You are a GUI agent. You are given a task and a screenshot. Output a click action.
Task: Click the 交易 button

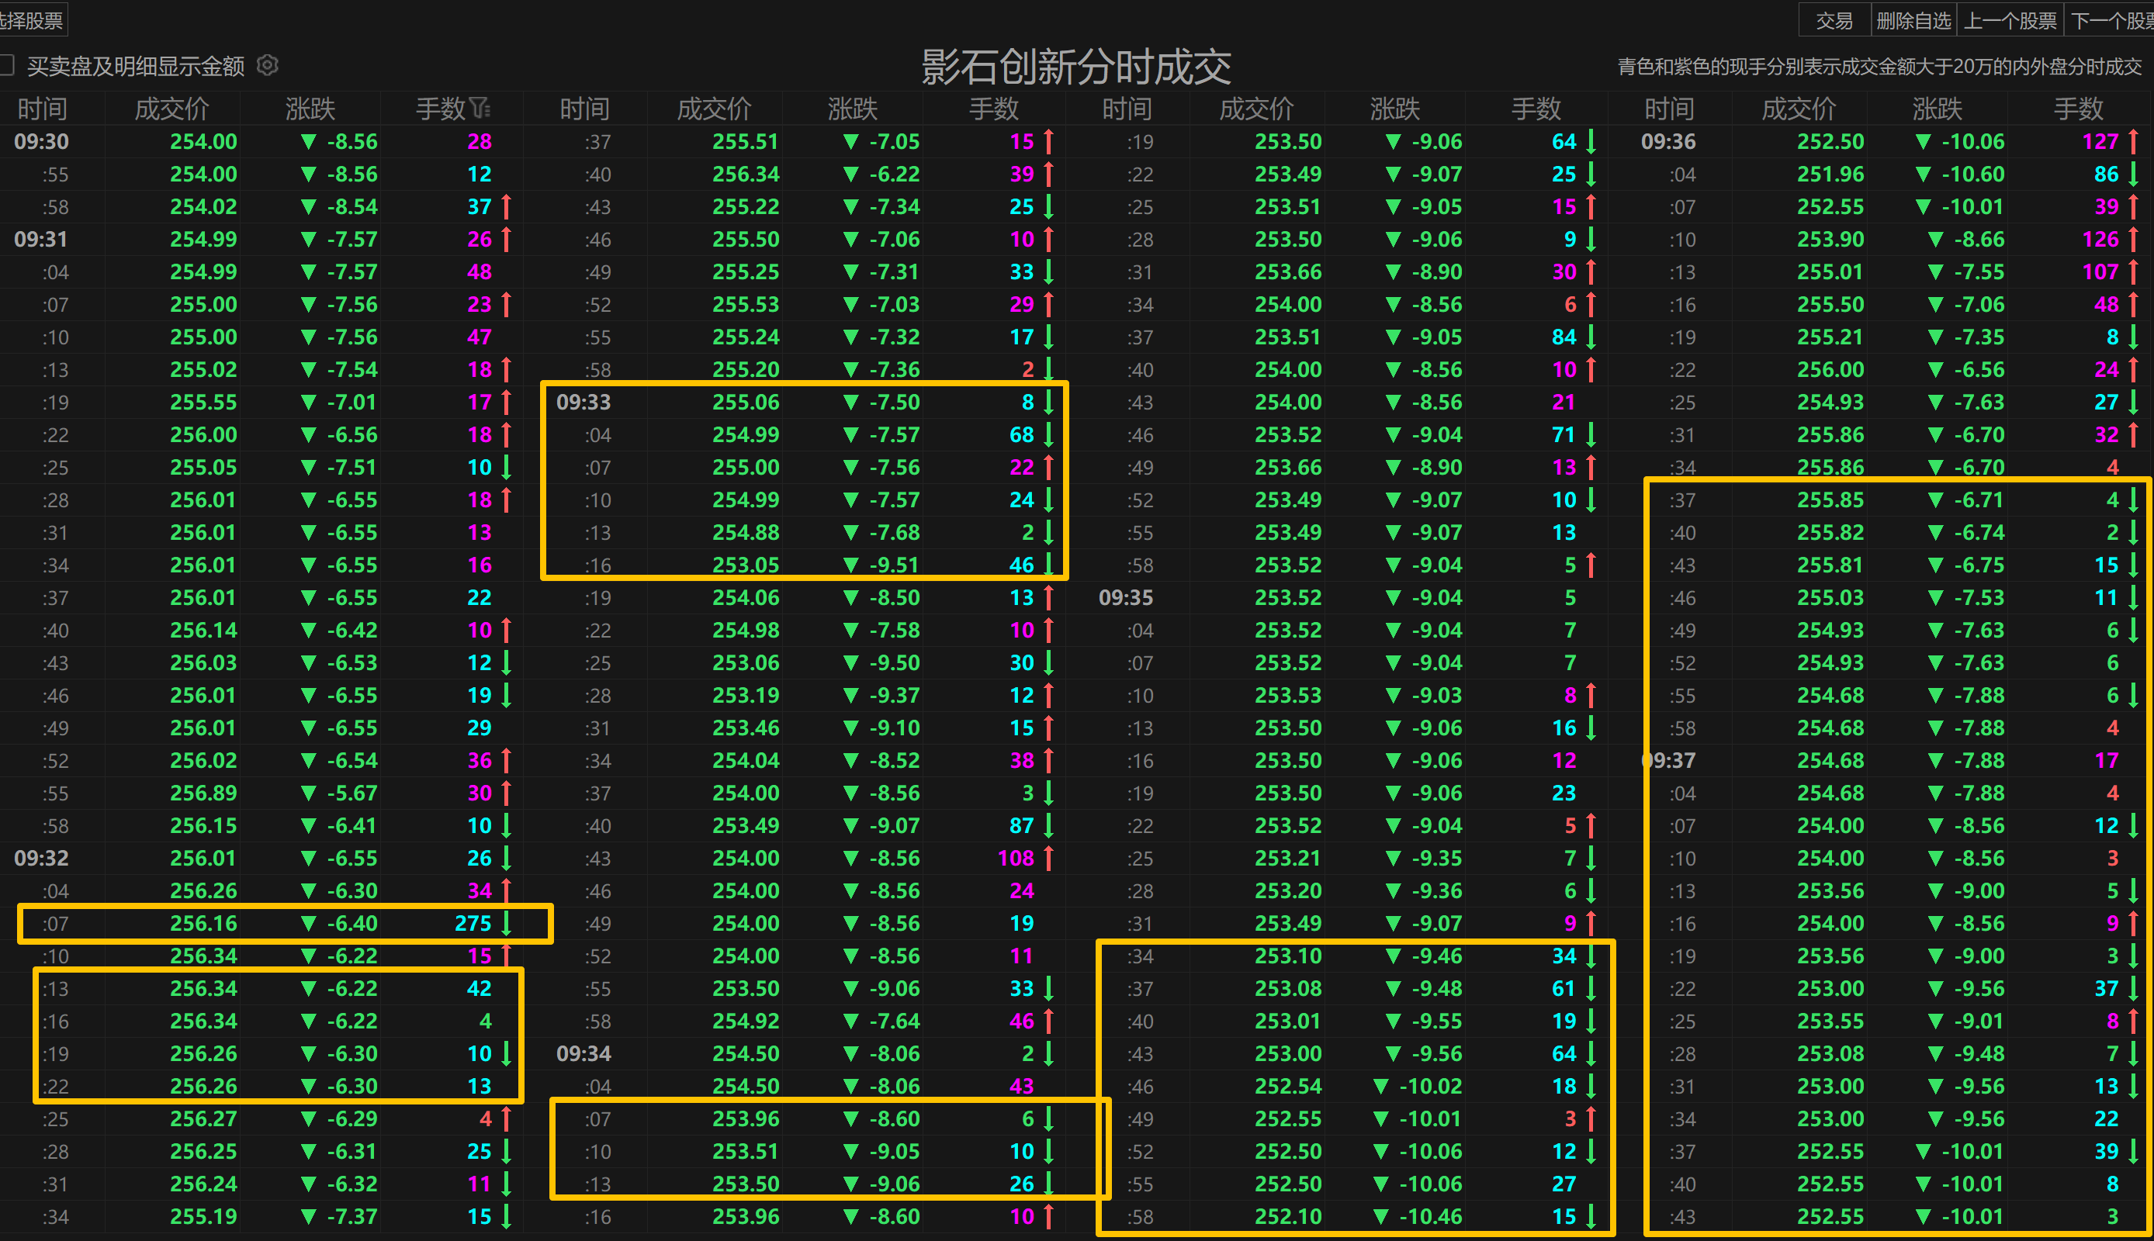(x=1834, y=19)
